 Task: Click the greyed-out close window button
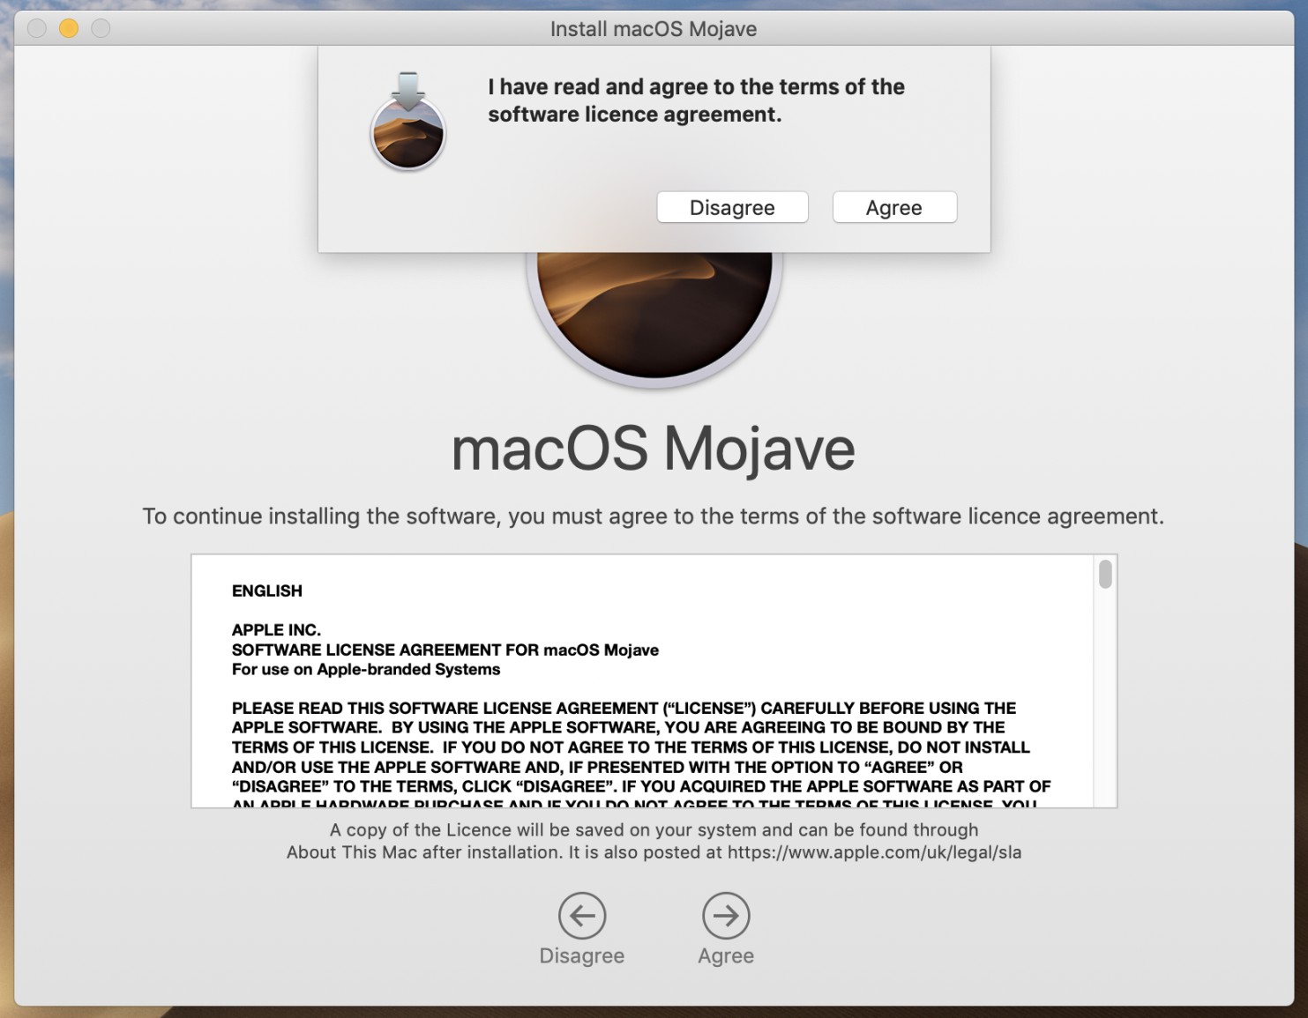click(x=36, y=28)
